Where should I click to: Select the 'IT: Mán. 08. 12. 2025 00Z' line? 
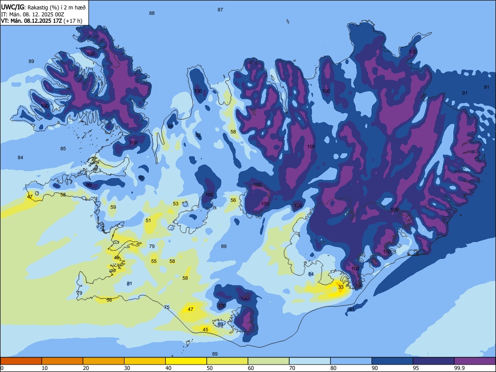tap(33, 14)
